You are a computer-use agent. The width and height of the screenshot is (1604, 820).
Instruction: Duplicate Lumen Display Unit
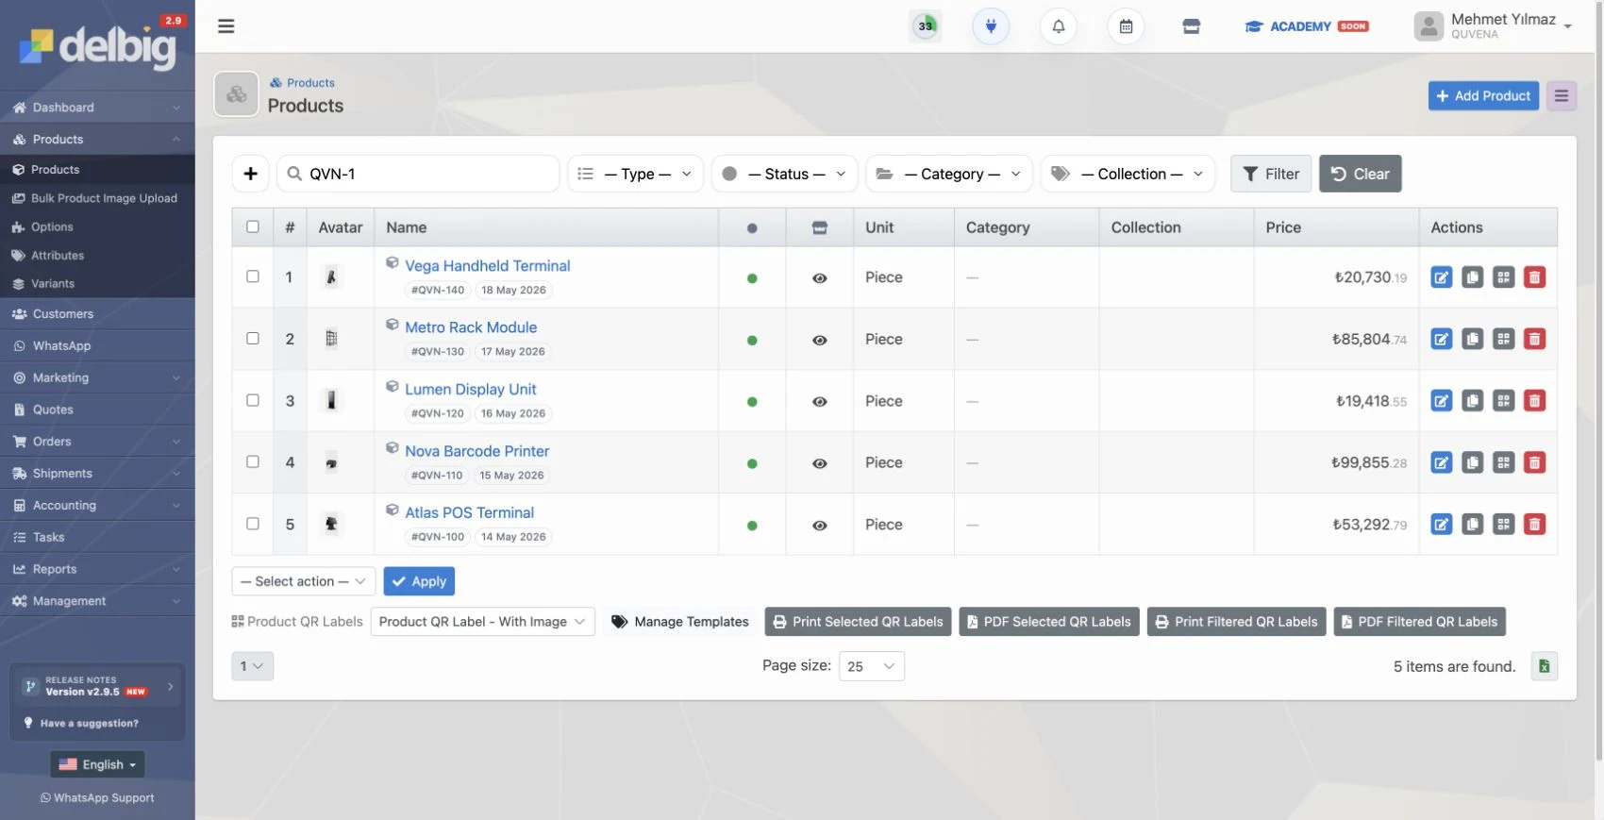pyautogui.click(x=1473, y=401)
